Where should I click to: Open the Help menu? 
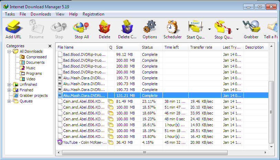tap(73, 14)
